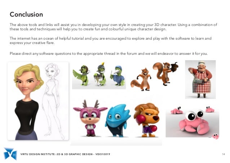Click the large pink crab with googly eyes
This screenshot has height=163, width=230.
point(194,122)
